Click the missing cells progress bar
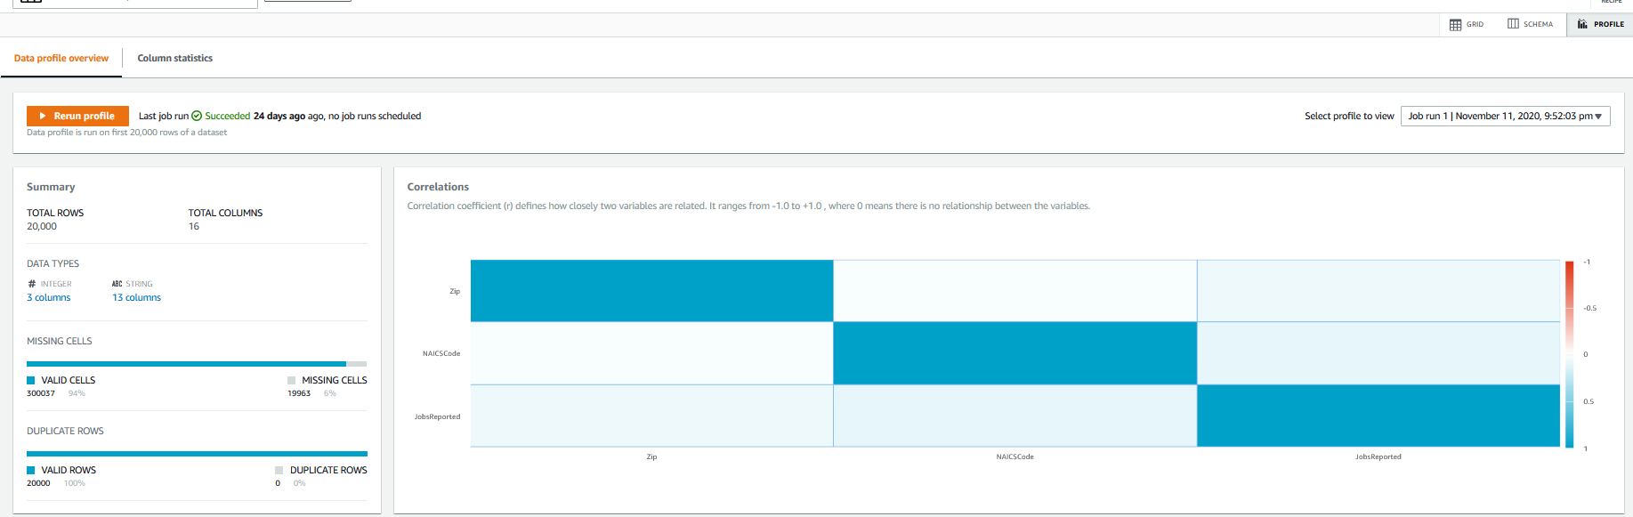Screen dimensions: 1633x517 [197, 363]
